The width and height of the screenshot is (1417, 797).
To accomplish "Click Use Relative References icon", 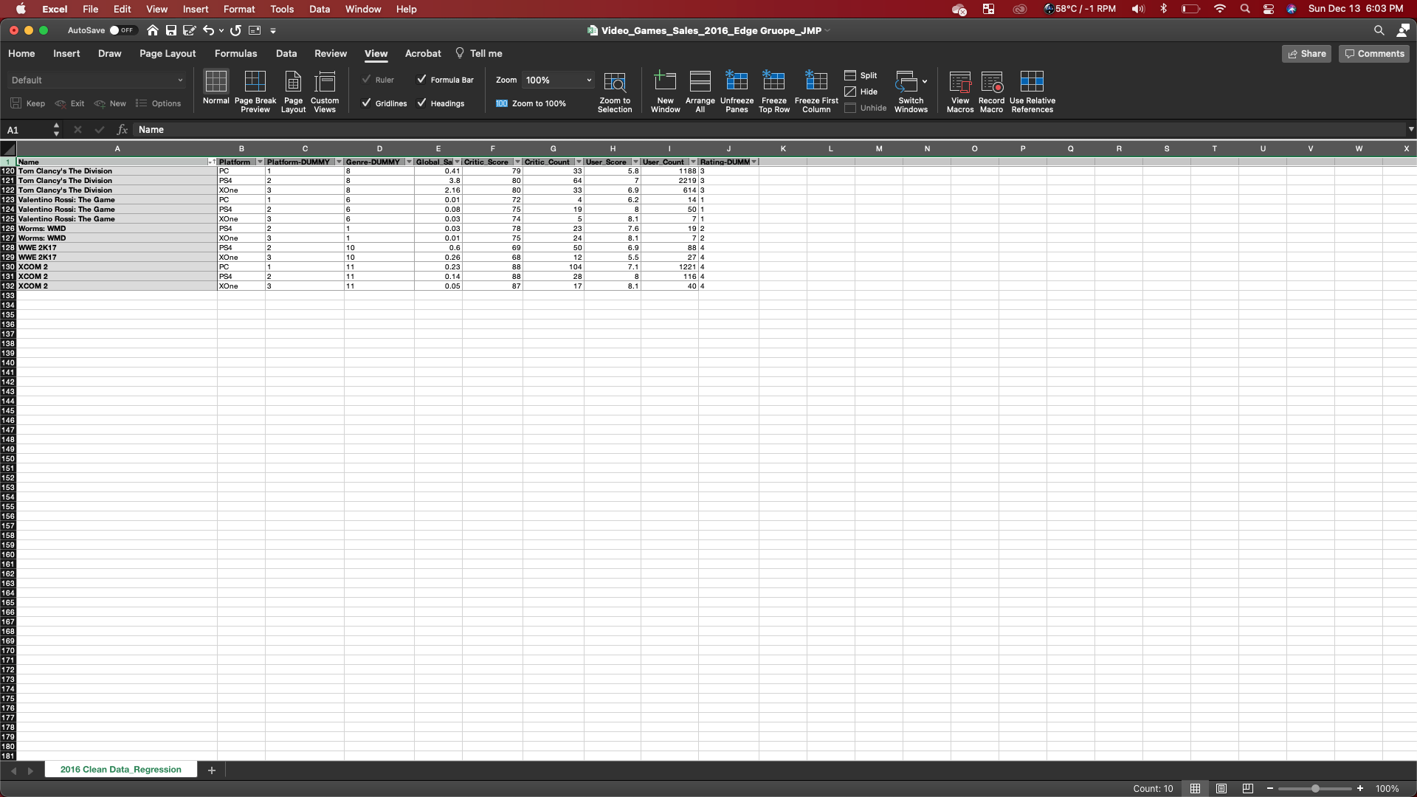I will 1032,82.
